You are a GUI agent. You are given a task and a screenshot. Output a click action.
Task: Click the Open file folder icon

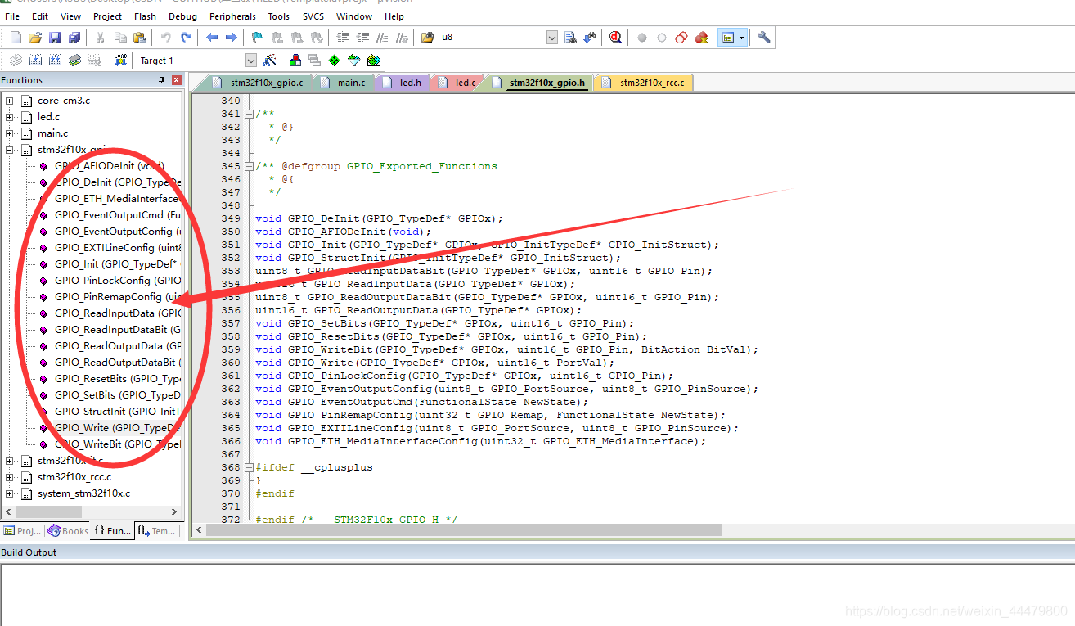(35, 38)
